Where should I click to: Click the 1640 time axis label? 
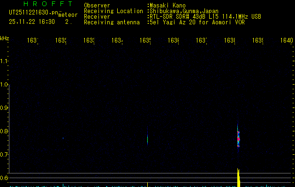(x=287, y=40)
